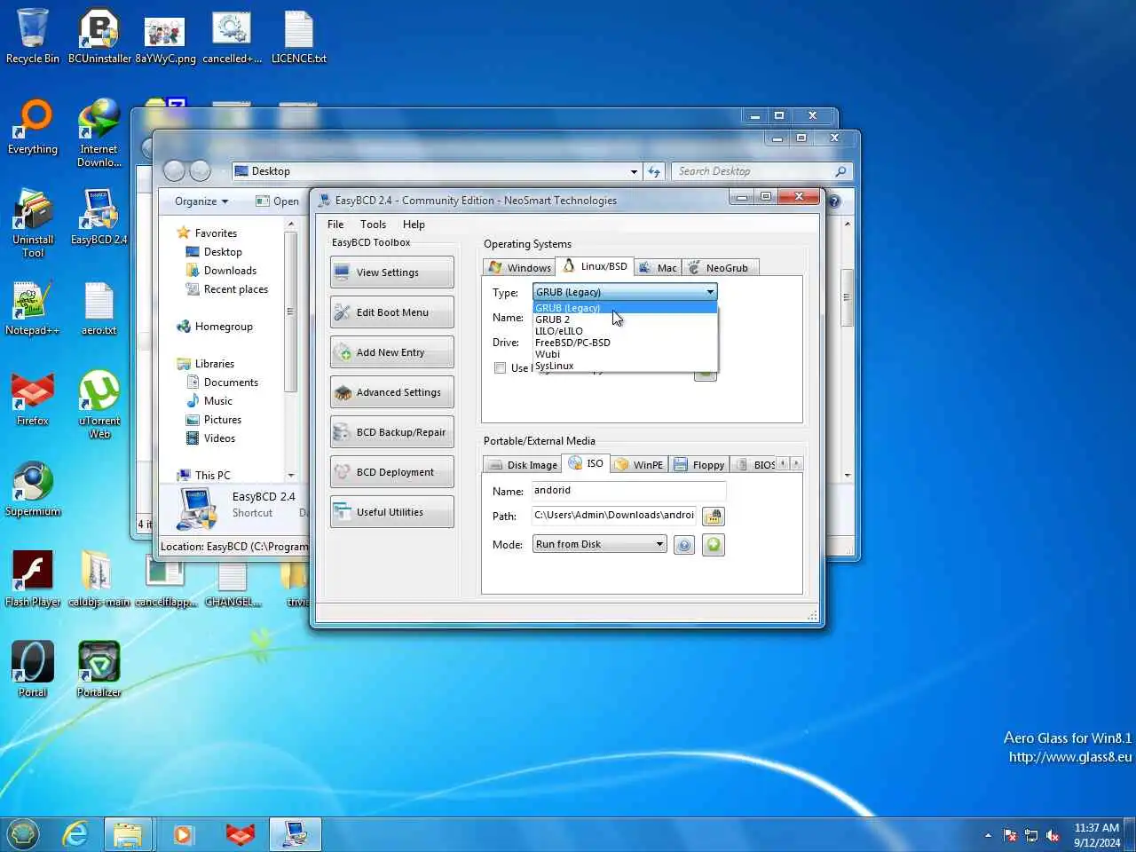Open aero.txt desktop file
Viewport: 1136px width, 852px height.
pos(99,308)
